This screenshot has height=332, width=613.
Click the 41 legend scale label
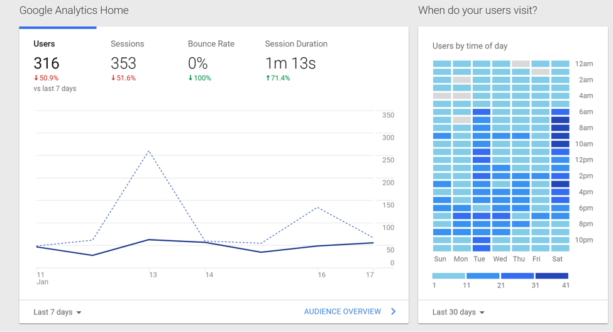(566, 285)
